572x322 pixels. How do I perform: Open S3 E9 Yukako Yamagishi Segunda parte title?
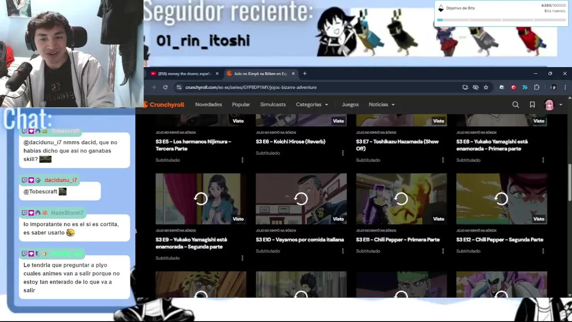point(191,243)
